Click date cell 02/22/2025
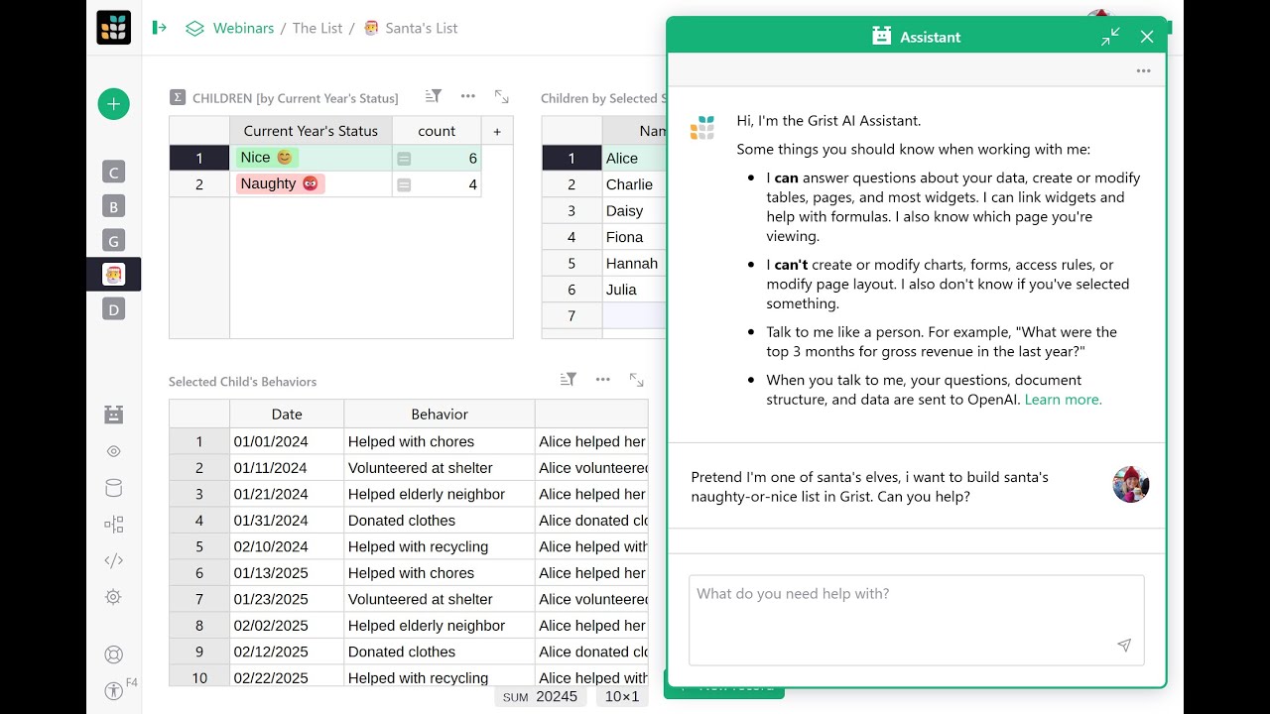1270x714 pixels. (x=287, y=678)
